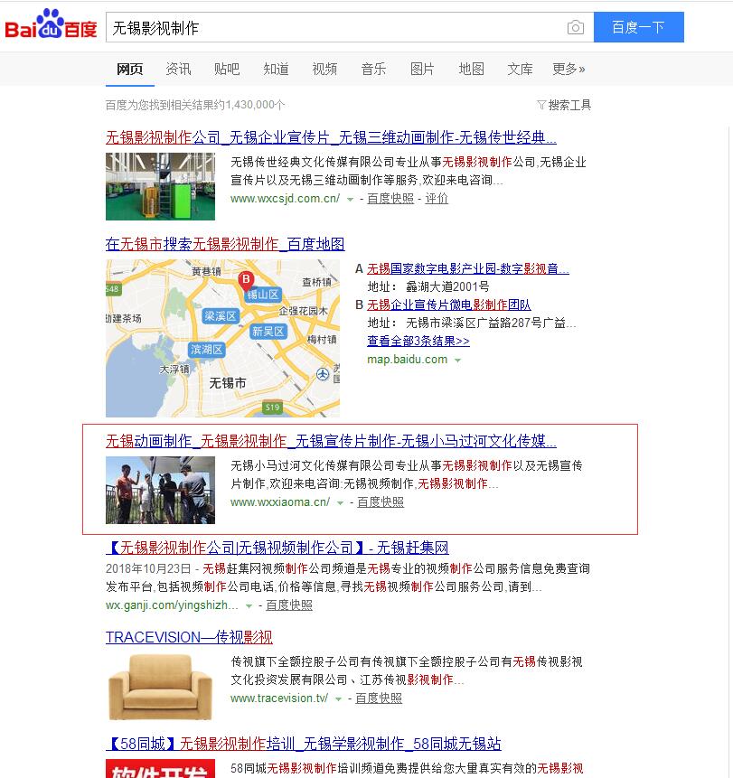
Task: Click the armchair thumbnail image
Action: [x=160, y=687]
